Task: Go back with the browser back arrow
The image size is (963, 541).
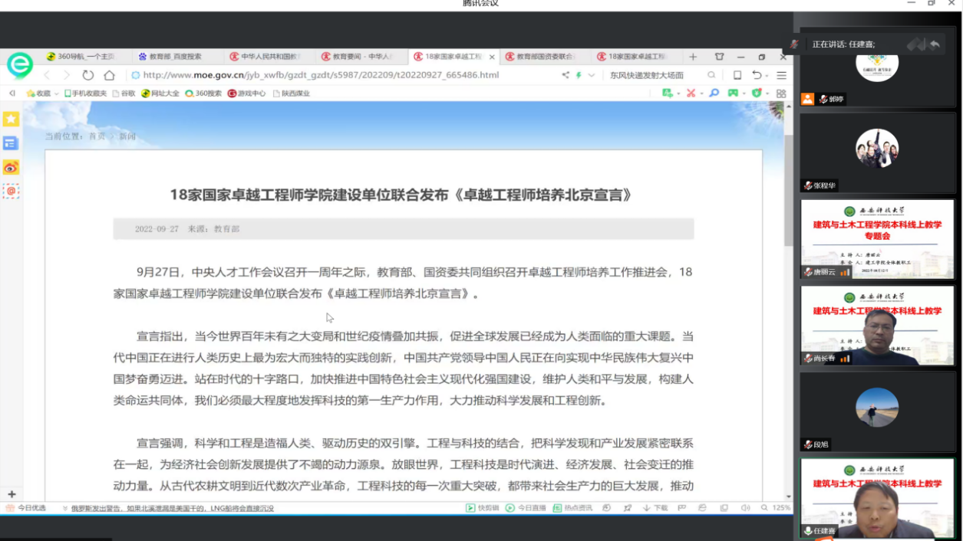Action: click(x=47, y=75)
